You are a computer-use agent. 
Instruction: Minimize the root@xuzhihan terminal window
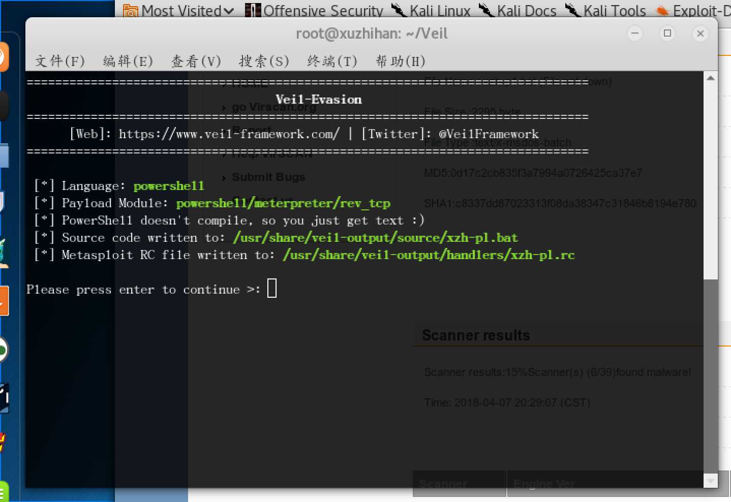635,34
